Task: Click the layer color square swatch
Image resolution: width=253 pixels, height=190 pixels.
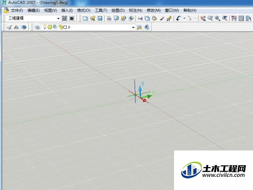Action: pos(65,27)
